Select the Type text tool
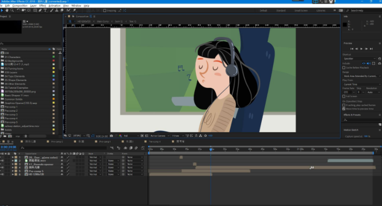The image size is (382, 206). 45,10
